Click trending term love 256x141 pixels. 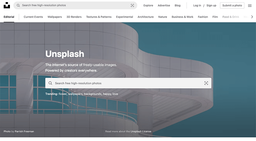tap(115, 94)
